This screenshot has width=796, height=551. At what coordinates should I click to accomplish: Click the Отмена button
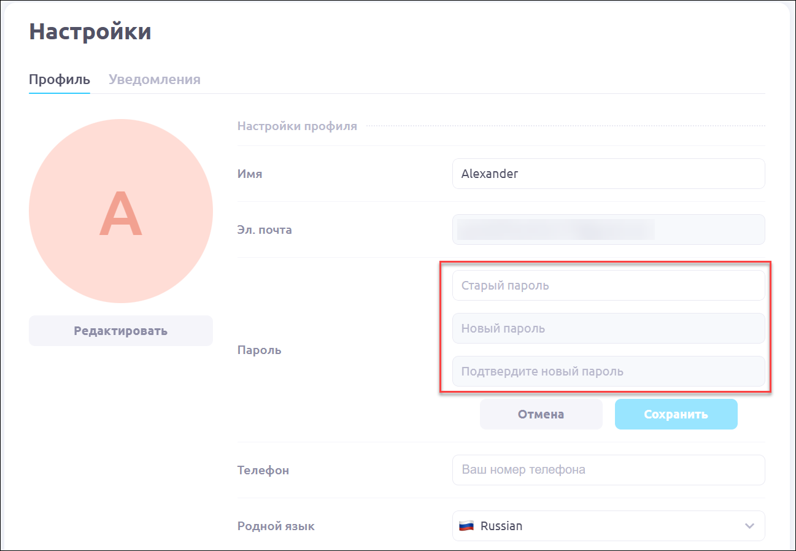(541, 414)
